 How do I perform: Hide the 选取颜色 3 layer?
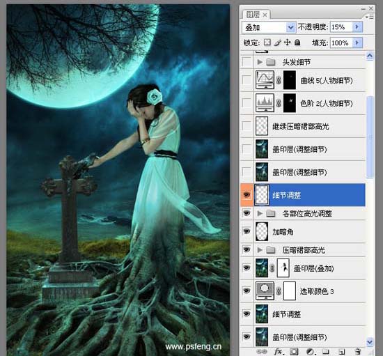[x=247, y=291]
